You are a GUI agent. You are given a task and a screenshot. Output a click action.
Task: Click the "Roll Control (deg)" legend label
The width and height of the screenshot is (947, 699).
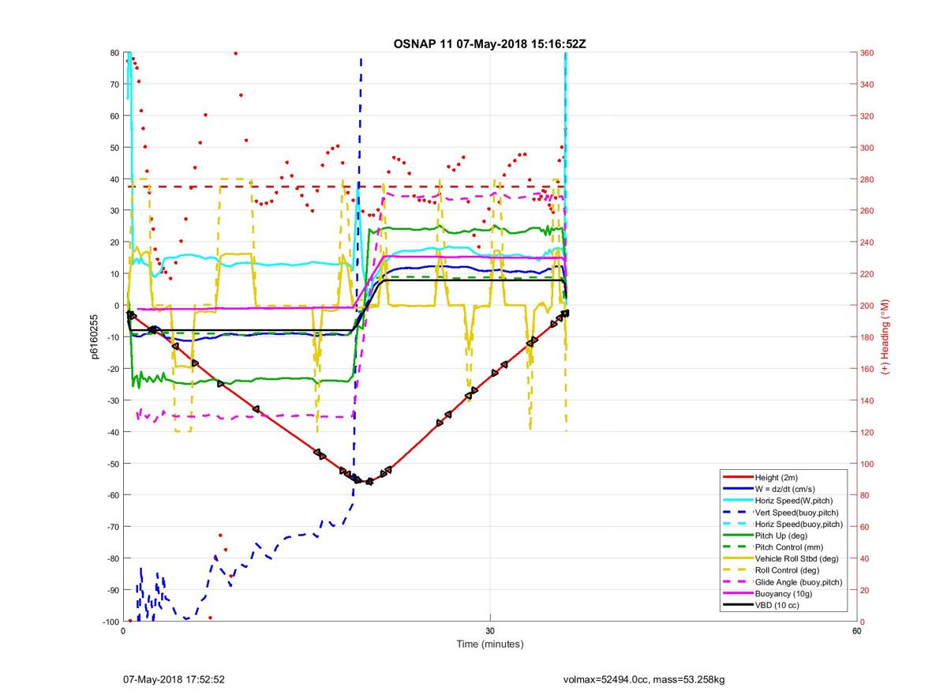pos(788,570)
